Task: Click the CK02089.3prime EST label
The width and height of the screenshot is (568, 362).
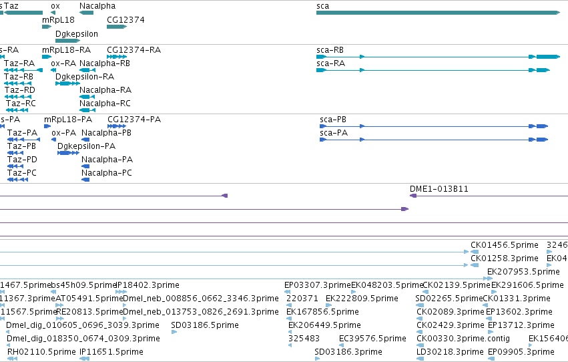Action: coord(451,312)
